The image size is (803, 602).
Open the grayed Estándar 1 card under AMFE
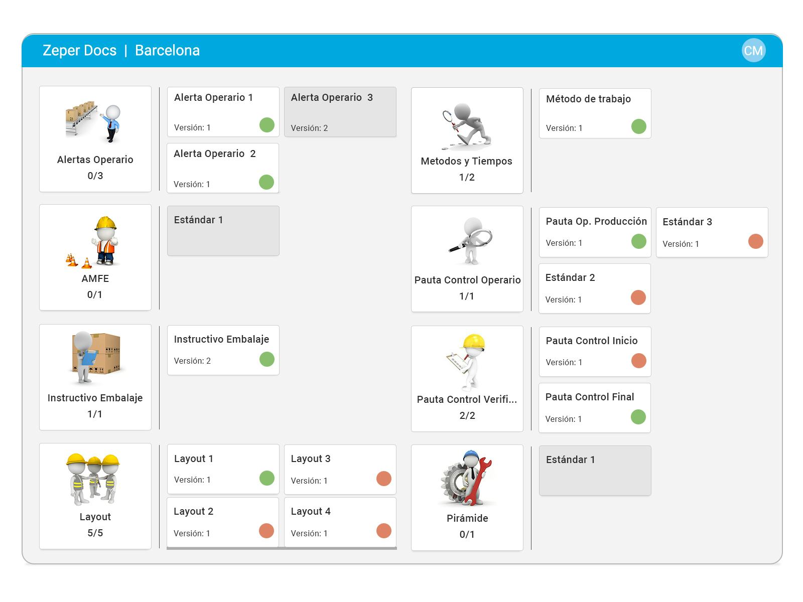[223, 230]
